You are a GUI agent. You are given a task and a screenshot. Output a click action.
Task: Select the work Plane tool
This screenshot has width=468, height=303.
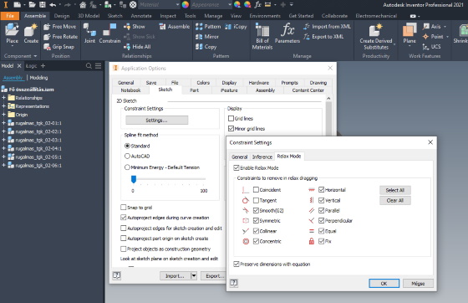point(409,33)
